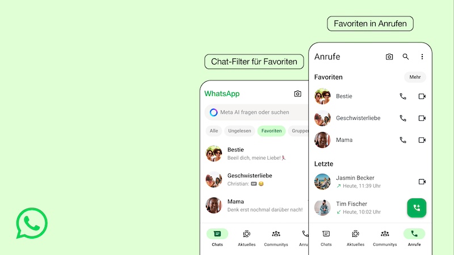454x255 pixels.
Task: Open camera icon beside WhatsApp title
Action: pyautogui.click(x=297, y=93)
